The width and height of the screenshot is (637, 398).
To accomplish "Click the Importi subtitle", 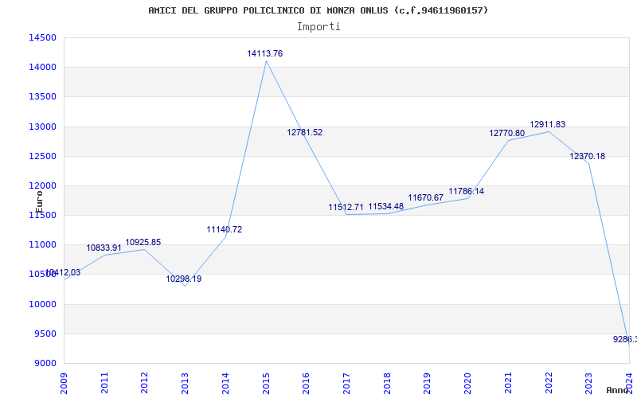I will [x=318, y=27].
